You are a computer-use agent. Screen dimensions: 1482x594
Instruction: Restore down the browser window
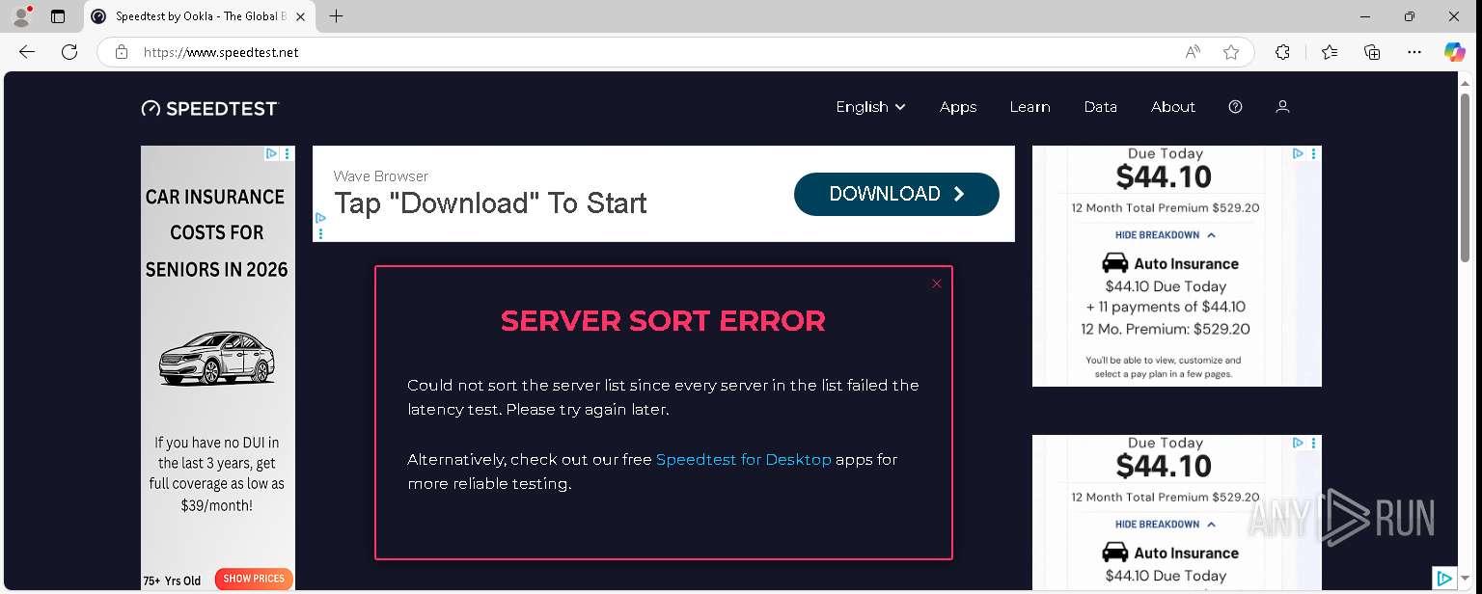pos(1410,16)
